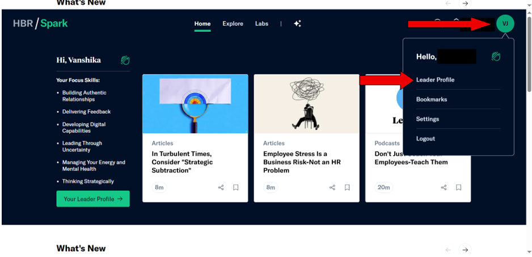Bookmark the Strategic Subtraction article
The image size is (532, 257).
coord(236,187)
